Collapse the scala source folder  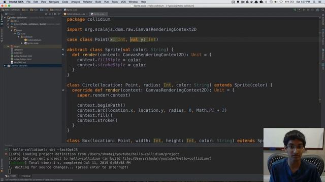(15, 34)
